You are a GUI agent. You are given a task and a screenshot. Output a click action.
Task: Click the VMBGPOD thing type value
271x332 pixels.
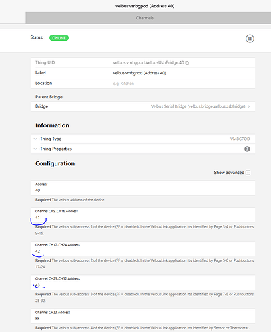pos(240,139)
